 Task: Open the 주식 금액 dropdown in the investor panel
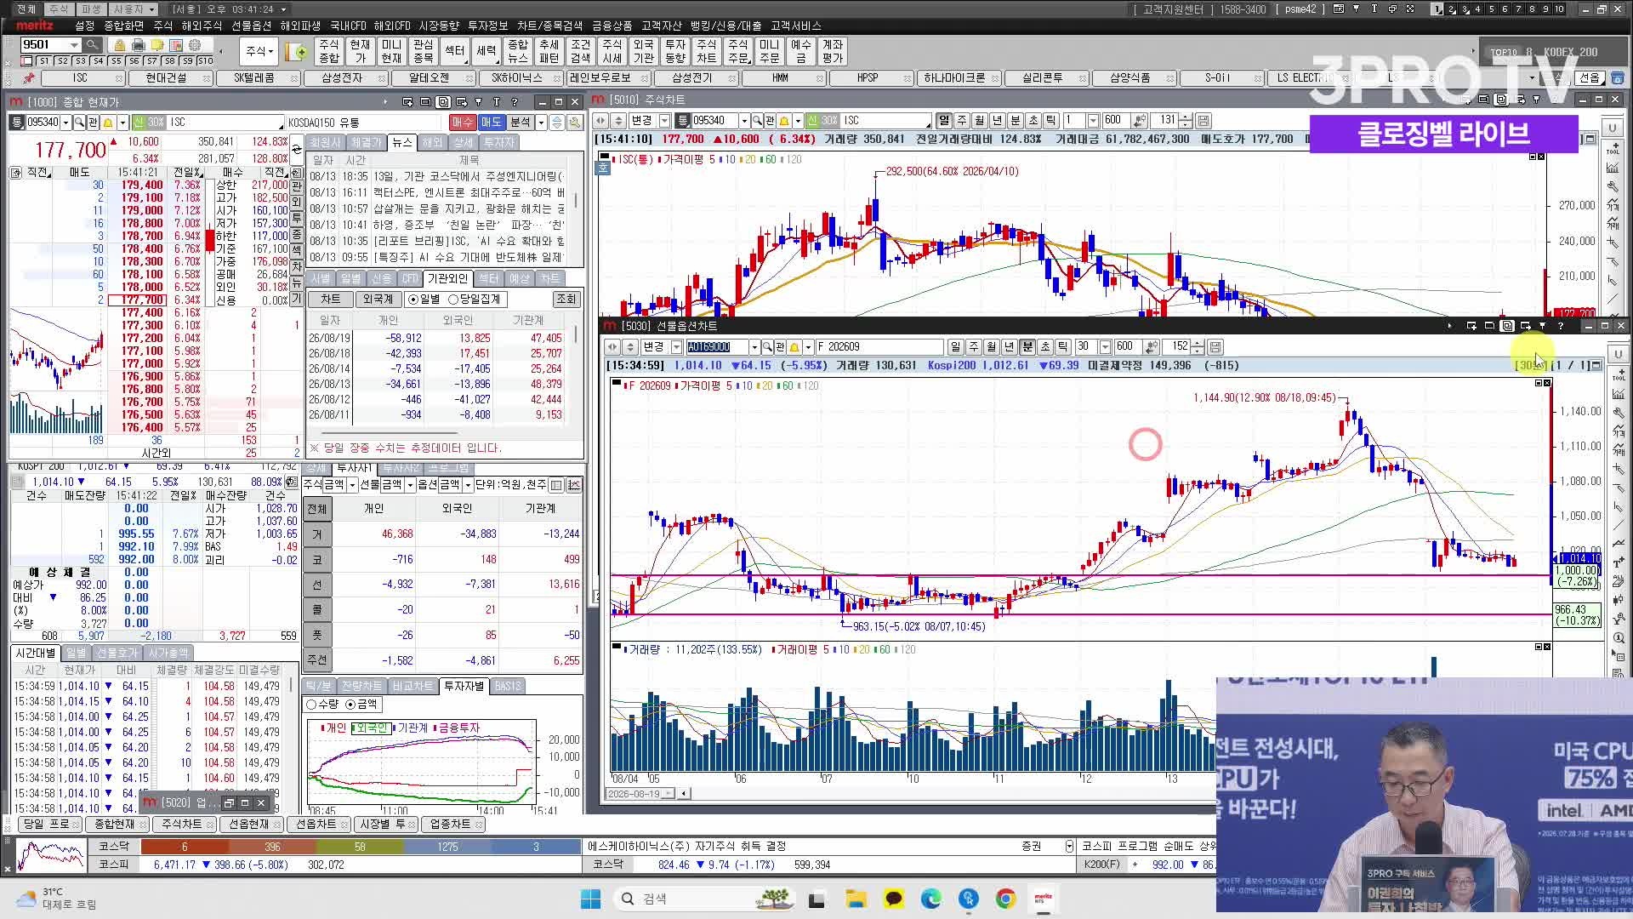tap(352, 485)
